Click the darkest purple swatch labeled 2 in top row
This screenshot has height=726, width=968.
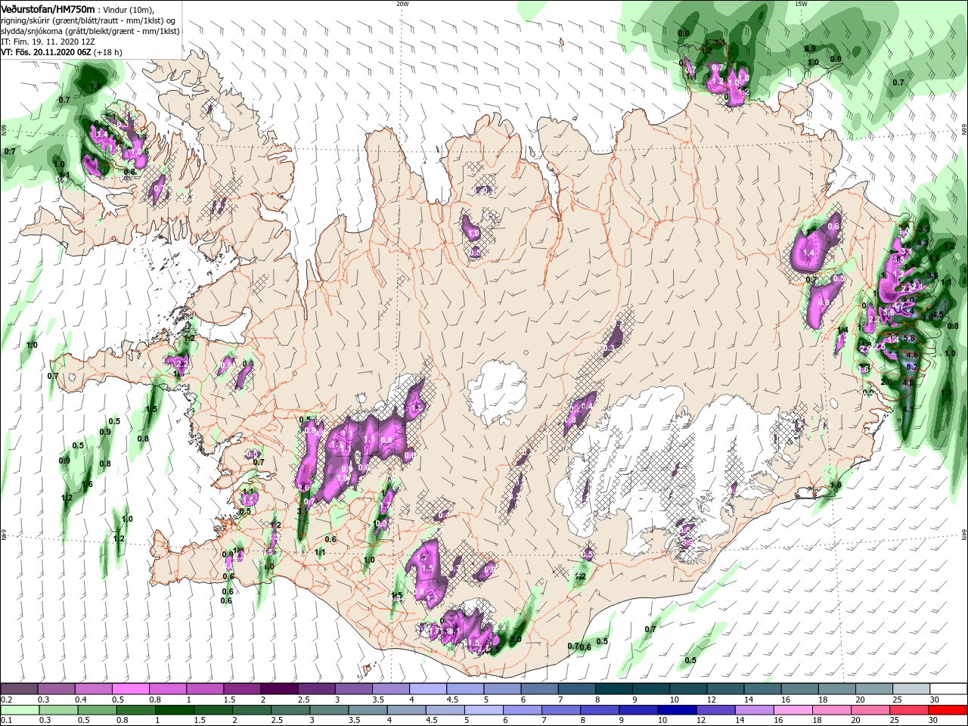pyautogui.click(x=279, y=689)
